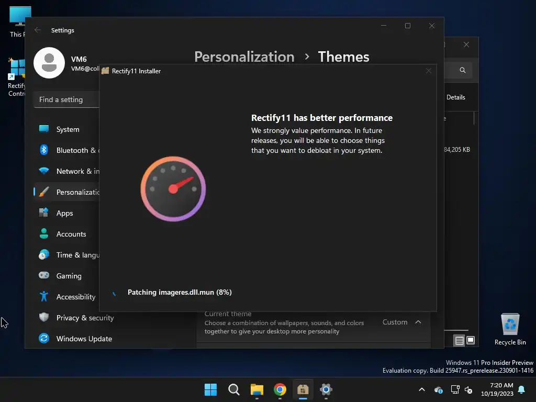
Task: Click the Windows Update sync icon
Action: pyautogui.click(x=44, y=338)
